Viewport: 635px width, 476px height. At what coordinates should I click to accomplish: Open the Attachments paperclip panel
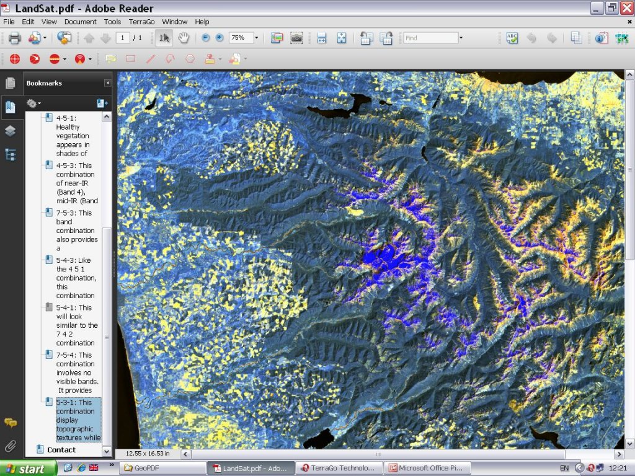click(10, 446)
